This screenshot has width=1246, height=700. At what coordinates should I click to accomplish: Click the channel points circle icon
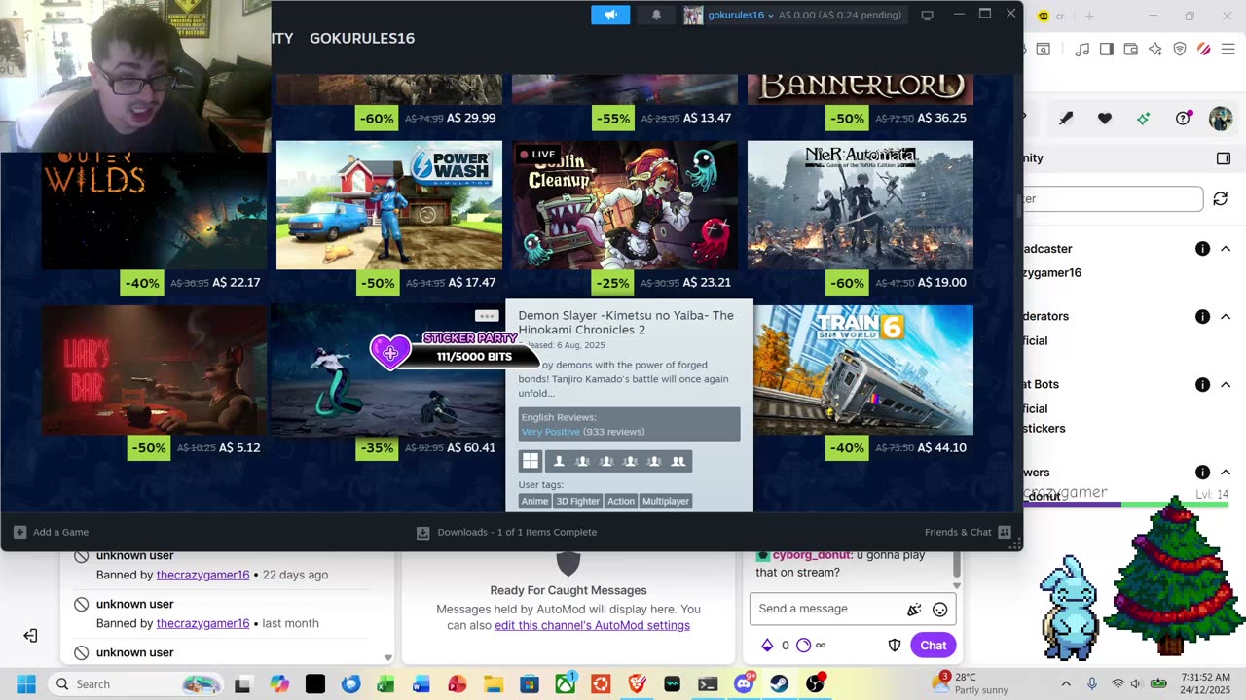pos(803,645)
